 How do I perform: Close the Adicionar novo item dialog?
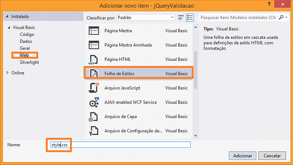click(x=283, y=4)
